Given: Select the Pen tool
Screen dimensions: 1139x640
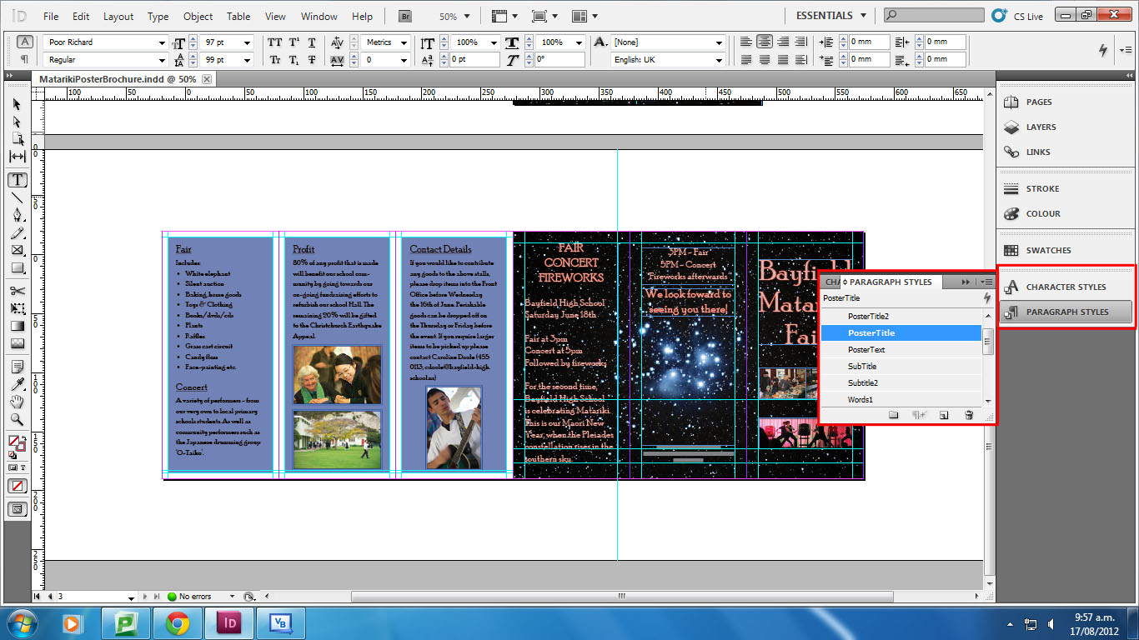Looking at the screenshot, I should coord(17,215).
